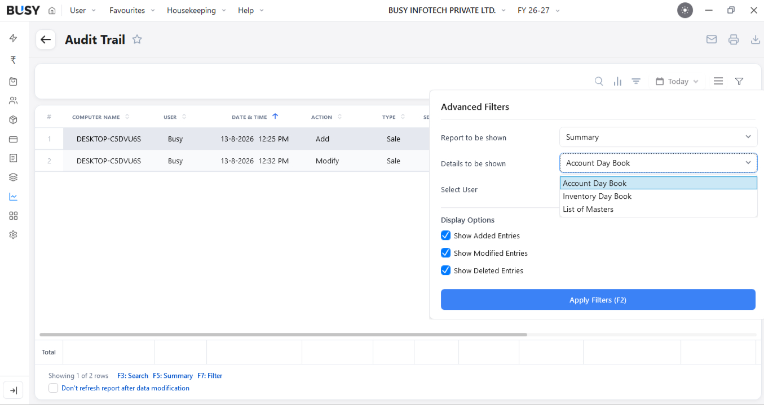Sort by the Action column
Screen dimensions: 764x405
(326, 117)
